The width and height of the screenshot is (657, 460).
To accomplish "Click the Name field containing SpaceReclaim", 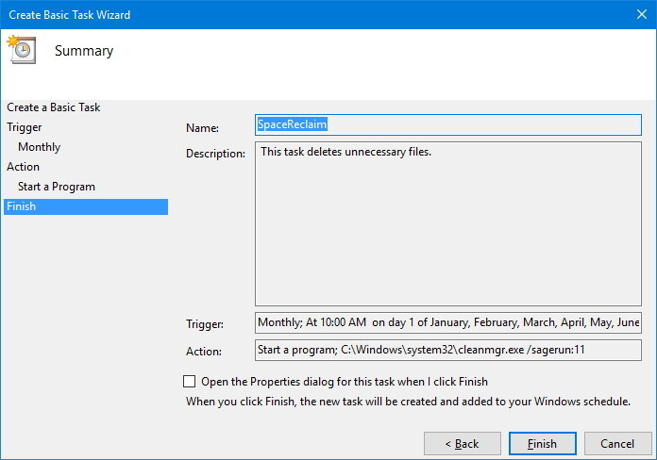I will pyautogui.click(x=447, y=124).
